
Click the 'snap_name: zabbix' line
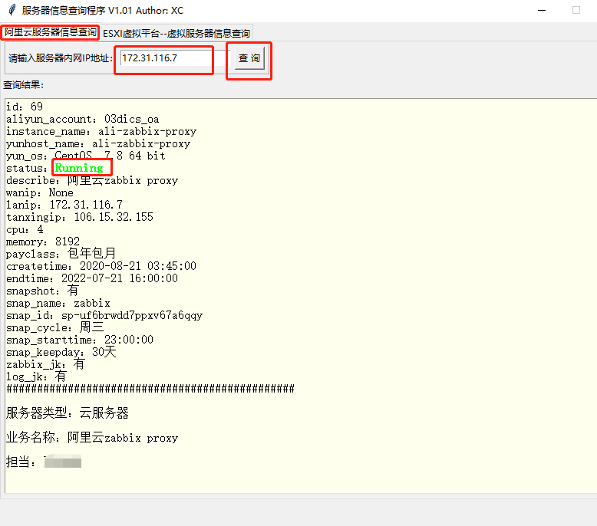click(x=58, y=303)
